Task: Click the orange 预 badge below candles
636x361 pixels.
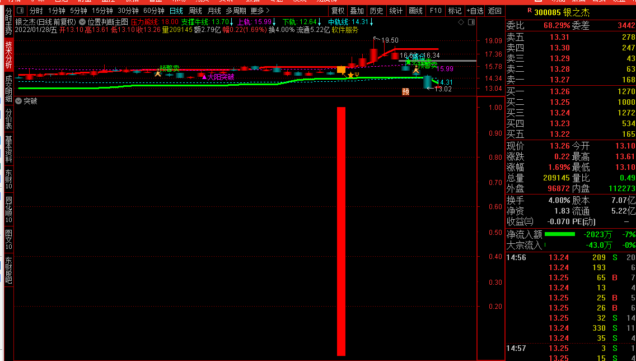Action: (x=405, y=92)
